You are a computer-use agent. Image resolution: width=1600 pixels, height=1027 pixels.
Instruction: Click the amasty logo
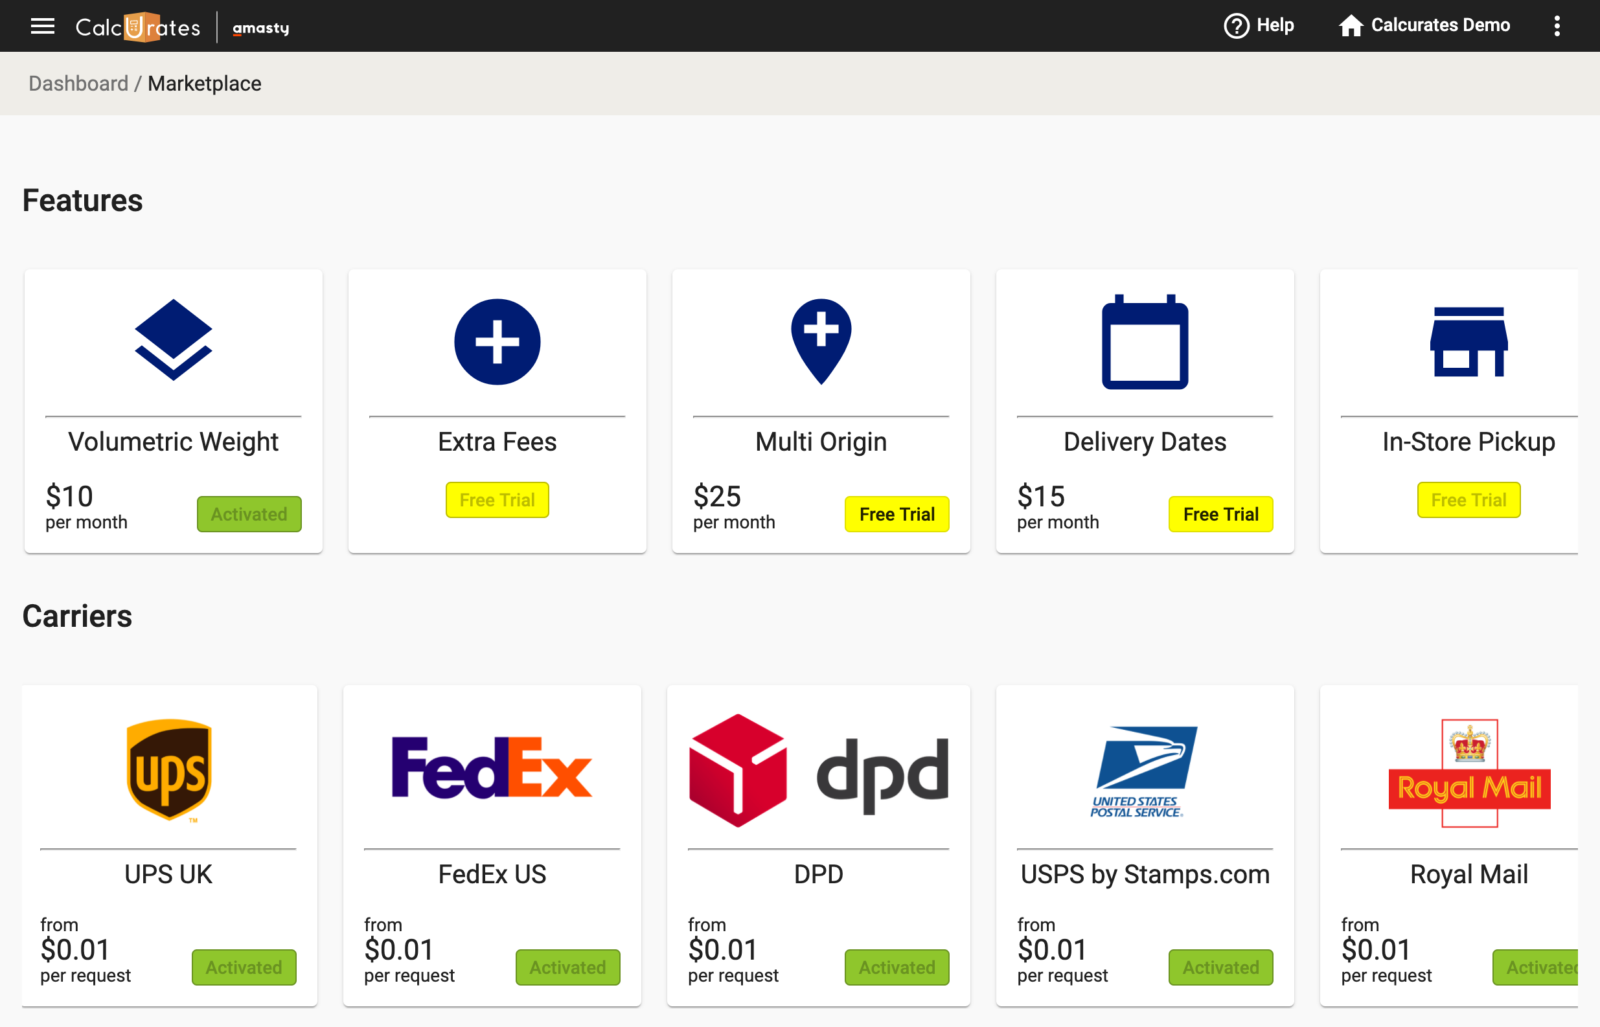click(261, 28)
